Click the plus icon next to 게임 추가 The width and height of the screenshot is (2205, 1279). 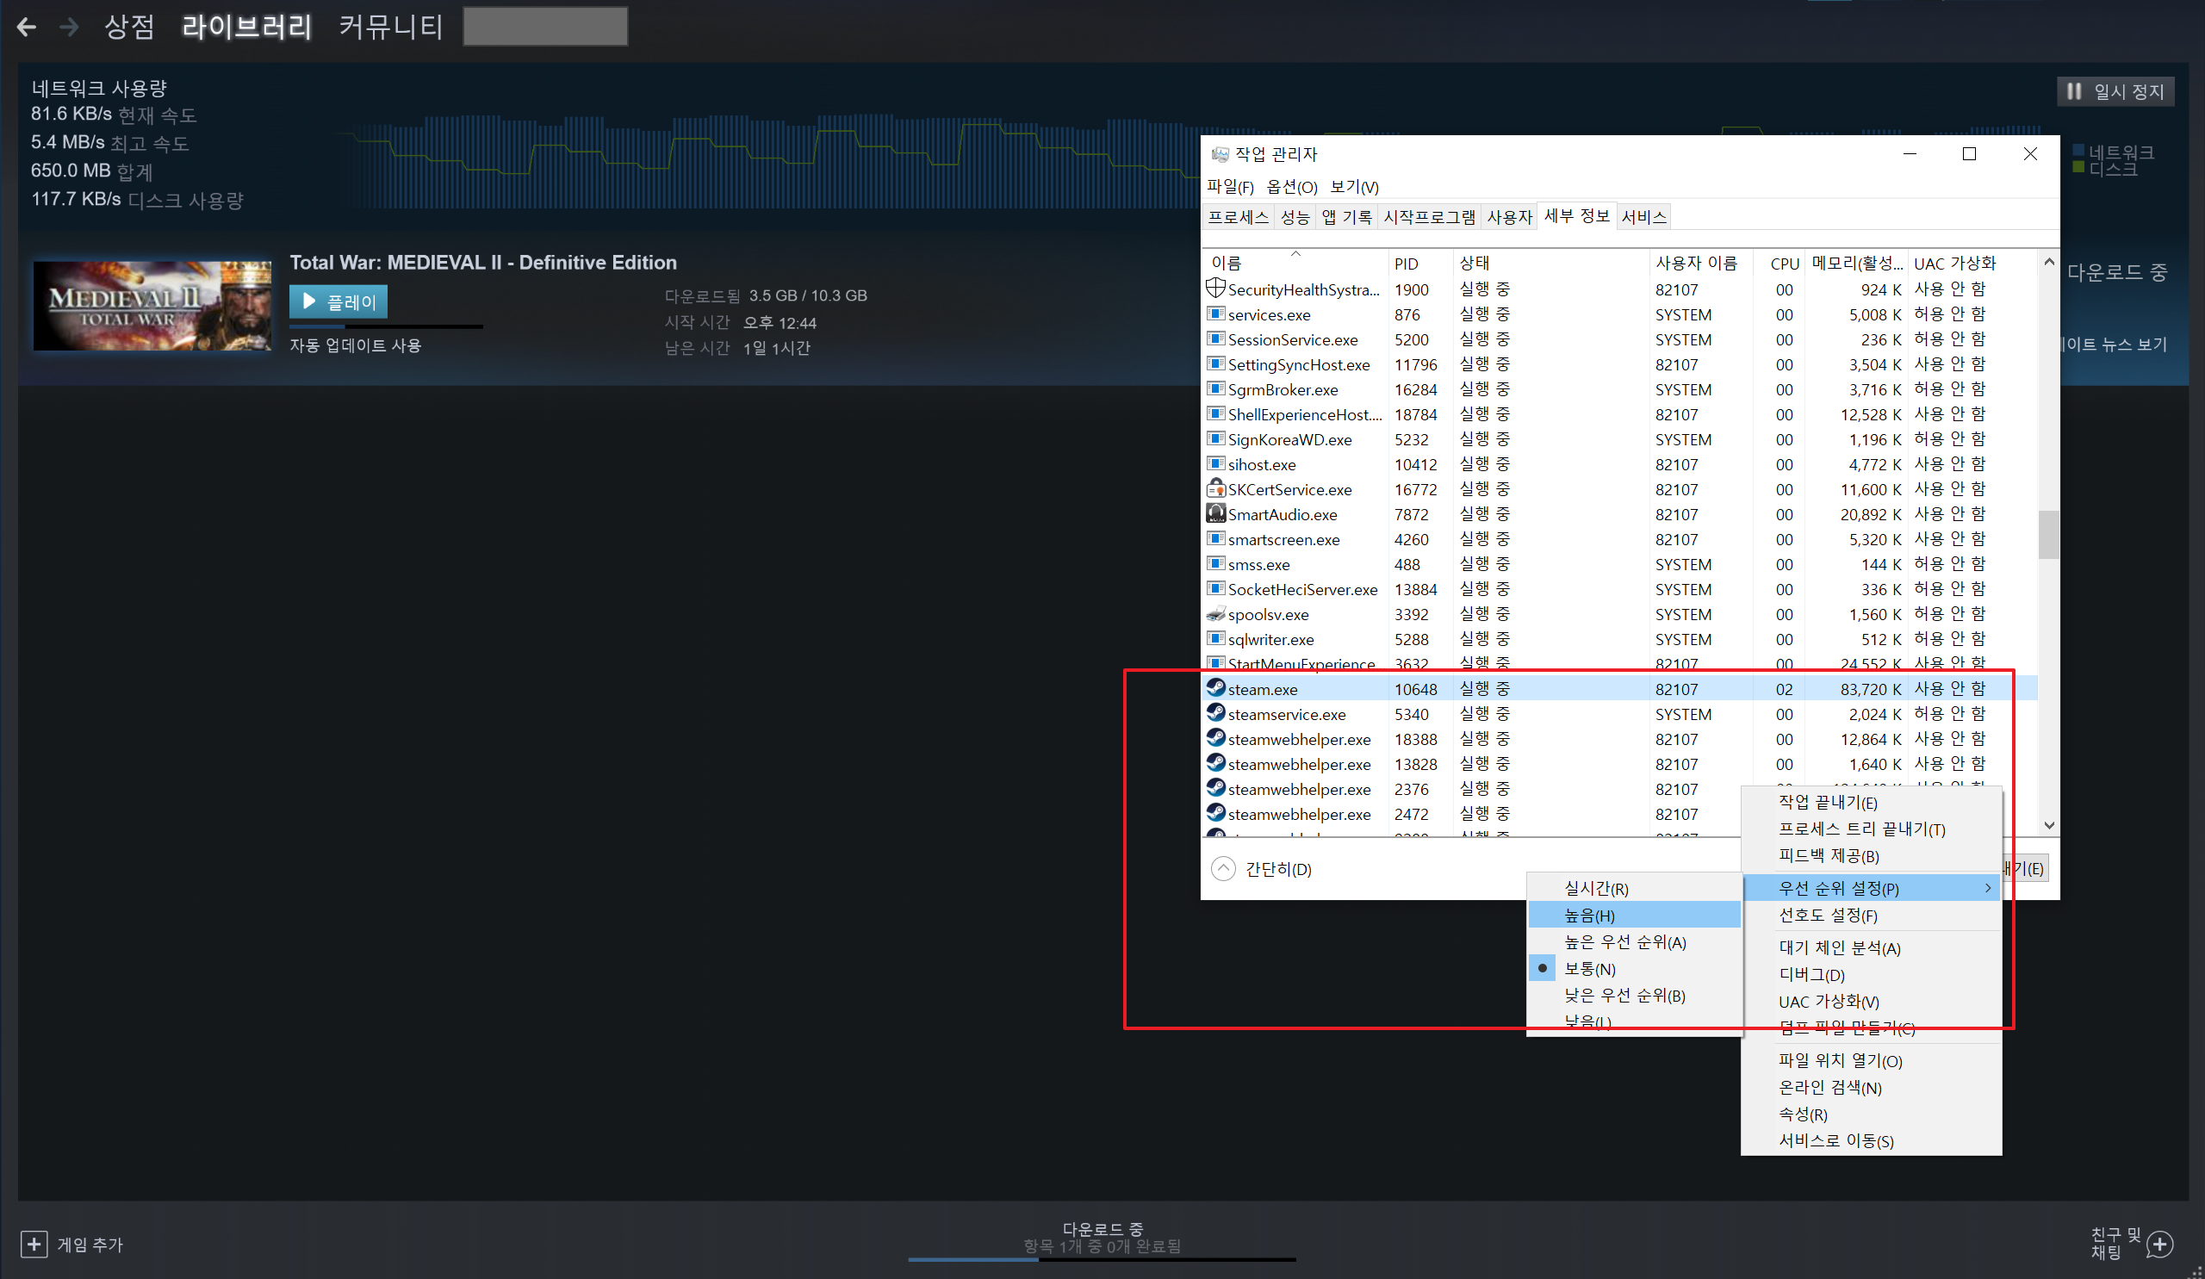click(34, 1243)
